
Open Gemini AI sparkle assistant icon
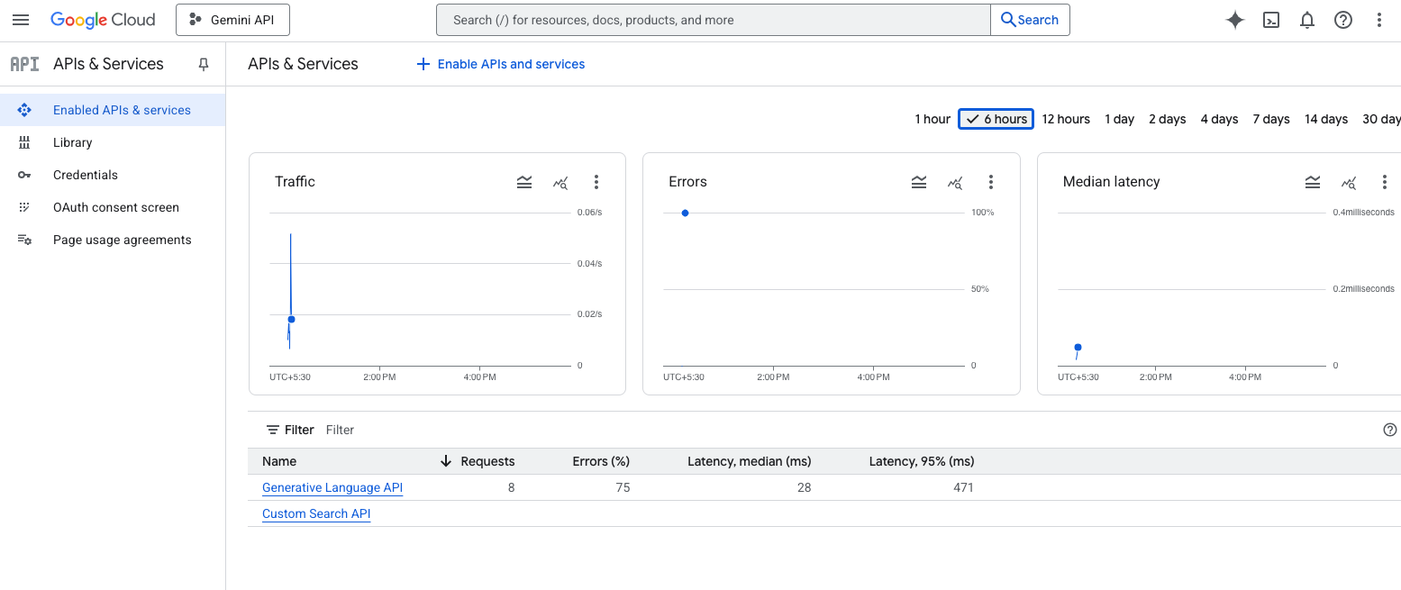[x=1235, y=20]
